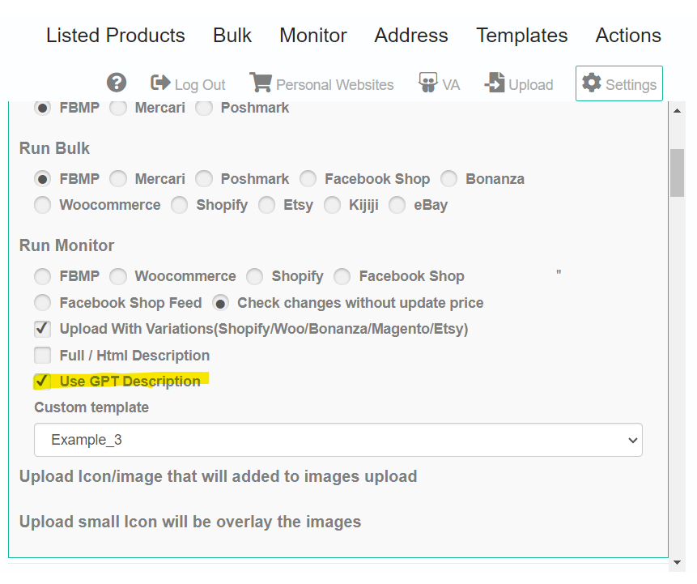Toggle Upload With Variations checkbox
The image size is (697, 584).
tap(43, 329)
